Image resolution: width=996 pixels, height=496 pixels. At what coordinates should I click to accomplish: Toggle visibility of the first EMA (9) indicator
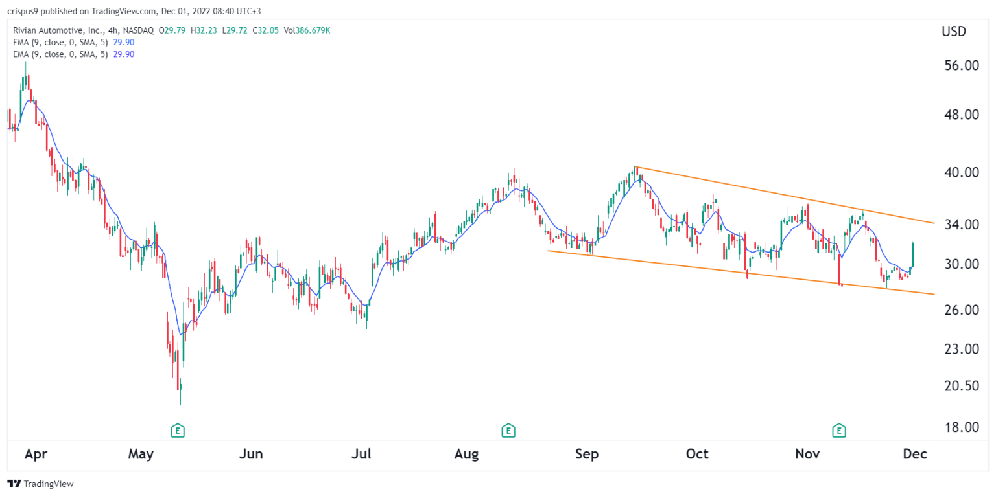pos(62,42)
